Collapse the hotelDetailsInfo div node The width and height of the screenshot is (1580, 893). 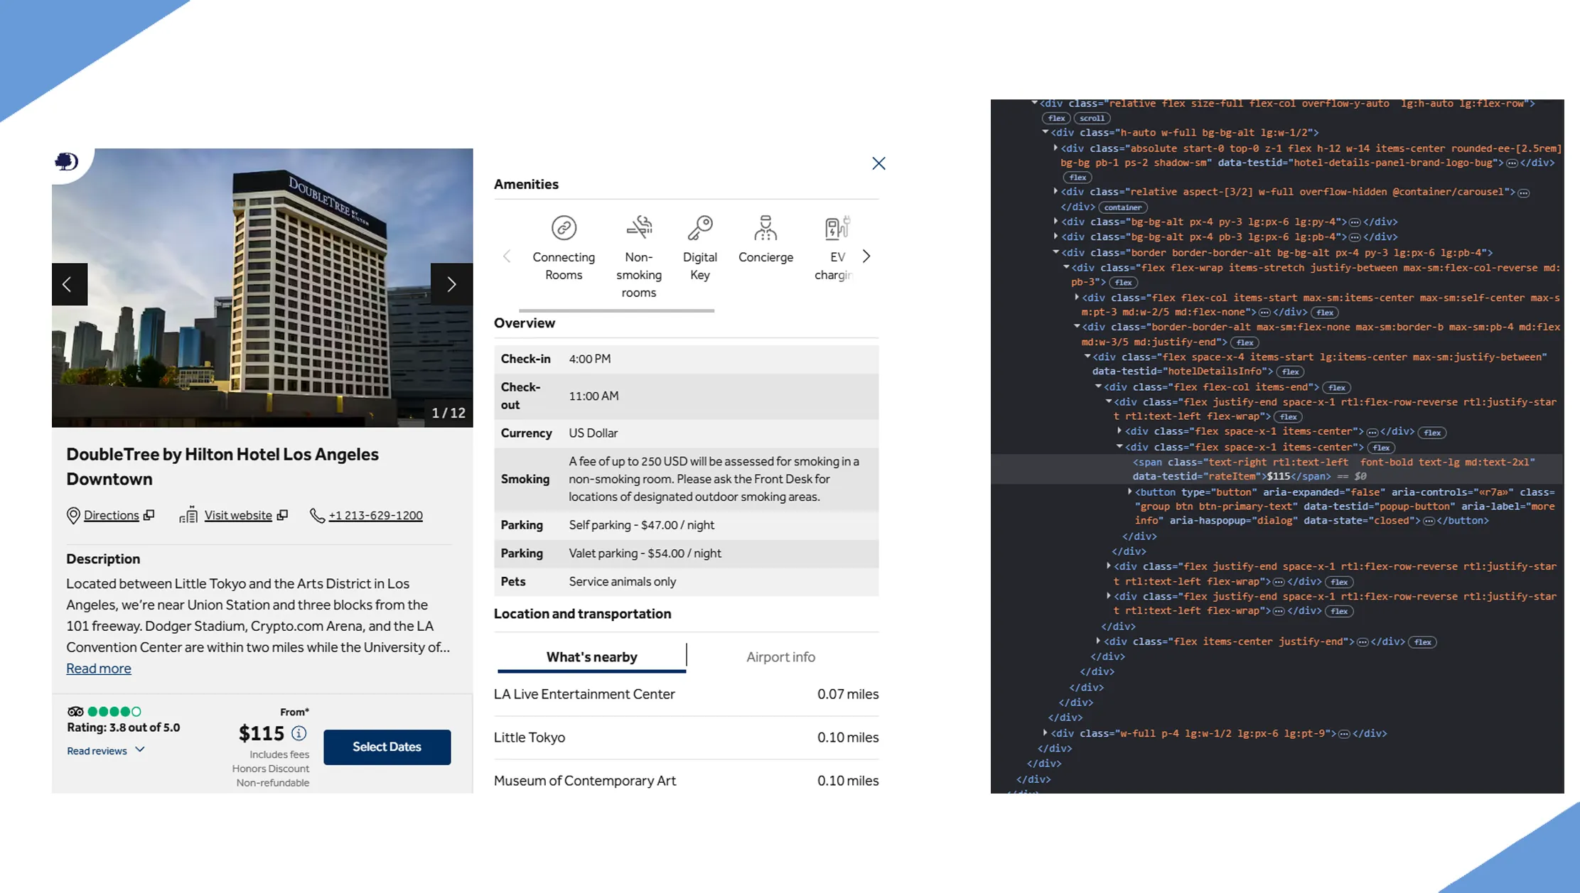1087,357
